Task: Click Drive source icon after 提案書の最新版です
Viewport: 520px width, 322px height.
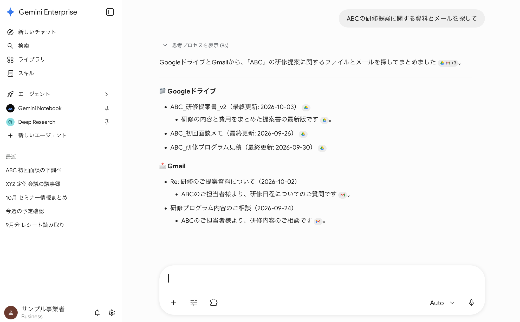Action: coord(324,120)
